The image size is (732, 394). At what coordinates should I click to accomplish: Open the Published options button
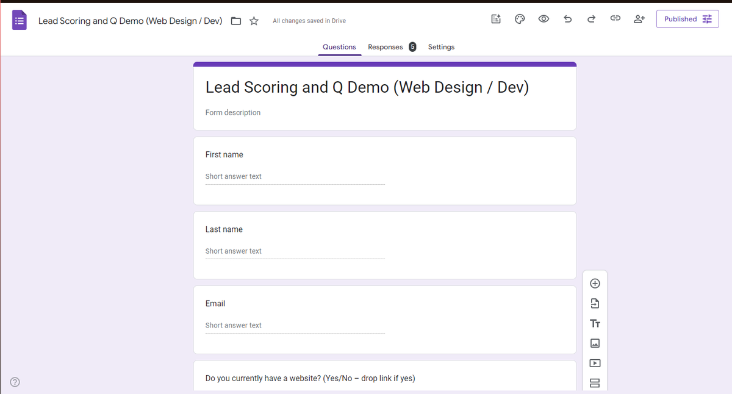click(687, 19)
